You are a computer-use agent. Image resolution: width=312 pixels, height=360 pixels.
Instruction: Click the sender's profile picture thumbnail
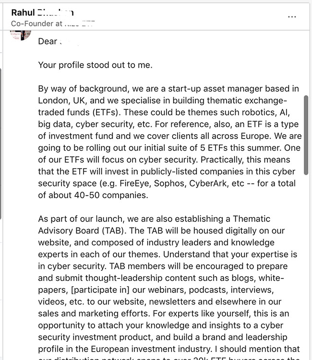pos(20,35)
